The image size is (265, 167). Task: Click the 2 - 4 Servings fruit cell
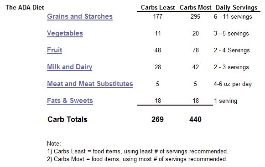click(232, 50)
